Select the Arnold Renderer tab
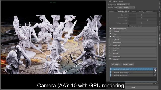The image size is (161, 90). click(123, 11)
